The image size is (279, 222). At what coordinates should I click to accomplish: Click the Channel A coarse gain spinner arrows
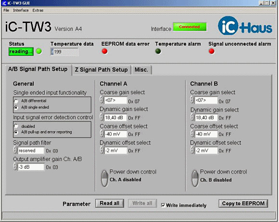pyautogui.click(x=101, y=99)
